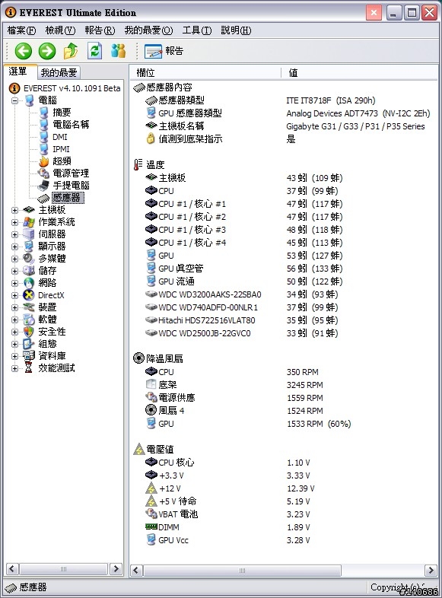
Task: Click the 軟體 icon in the tree
Action: [29, 320]
